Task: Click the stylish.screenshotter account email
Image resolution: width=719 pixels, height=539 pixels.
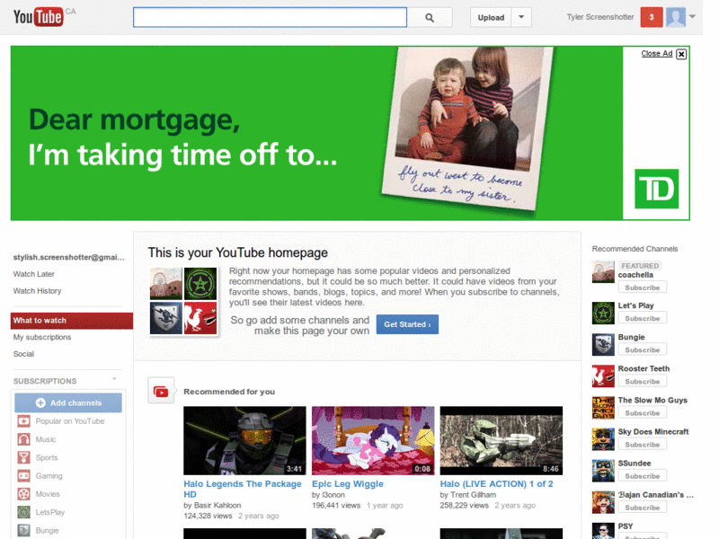Action: pos(69,257)
